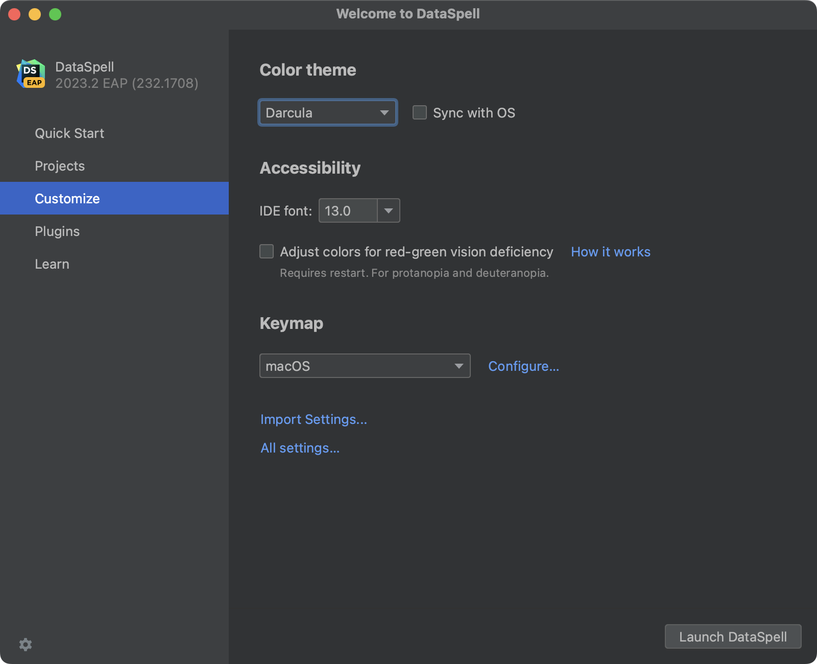The width and height of the screenshot is (817, 664).
Task: Click the chevron on the Darcula theme selector
Action: click(383, 112)
